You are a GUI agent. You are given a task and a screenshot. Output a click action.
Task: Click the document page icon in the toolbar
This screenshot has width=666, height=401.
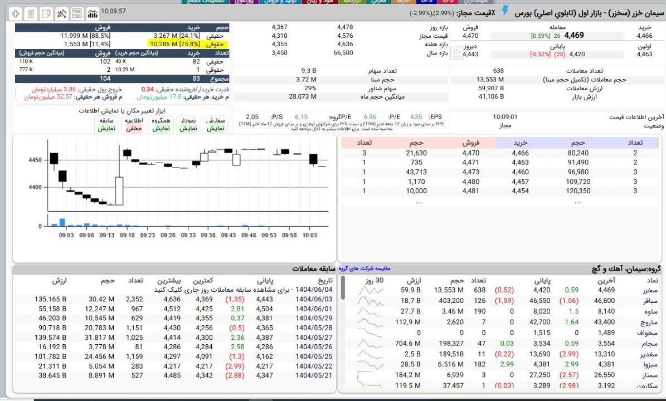tap(31, 12)
